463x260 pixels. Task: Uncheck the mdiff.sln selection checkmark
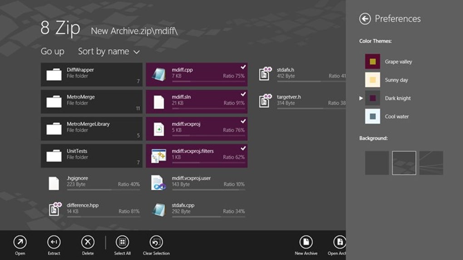(243, 94)
